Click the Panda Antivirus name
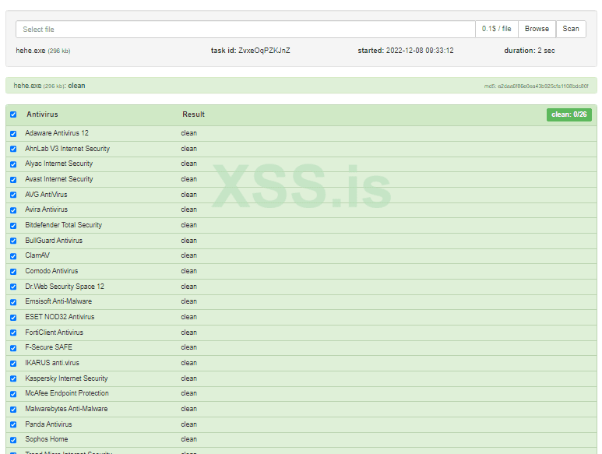Screen dimensions: 602x454 (x=48, y=424)
